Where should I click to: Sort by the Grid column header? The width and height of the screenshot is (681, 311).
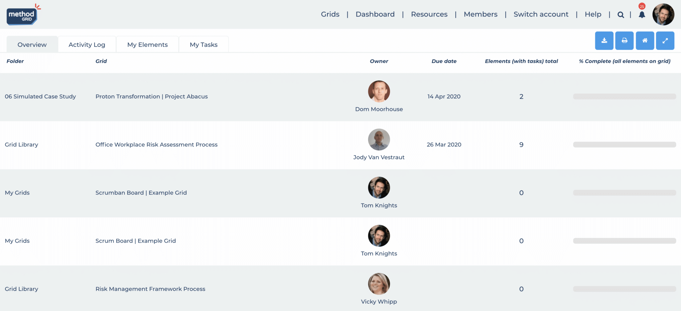tap(101, 61)
